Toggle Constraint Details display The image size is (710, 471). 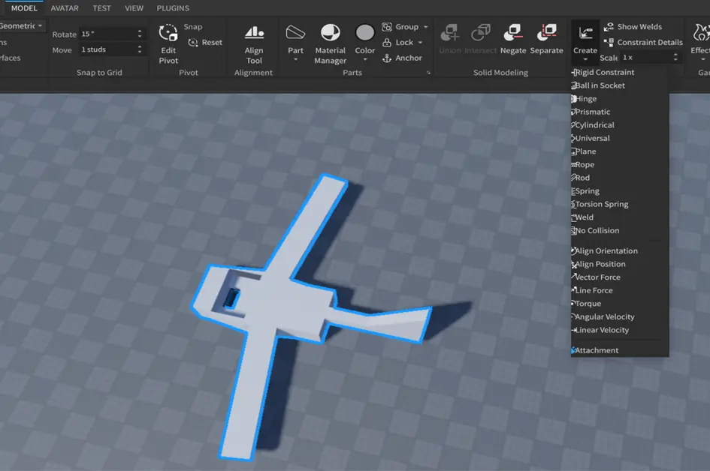click(643, 43)
